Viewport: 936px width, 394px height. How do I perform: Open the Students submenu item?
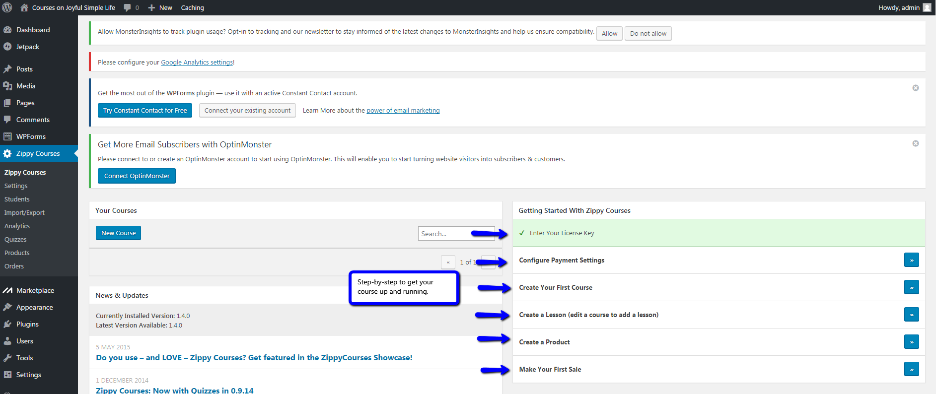coord(17,199)
